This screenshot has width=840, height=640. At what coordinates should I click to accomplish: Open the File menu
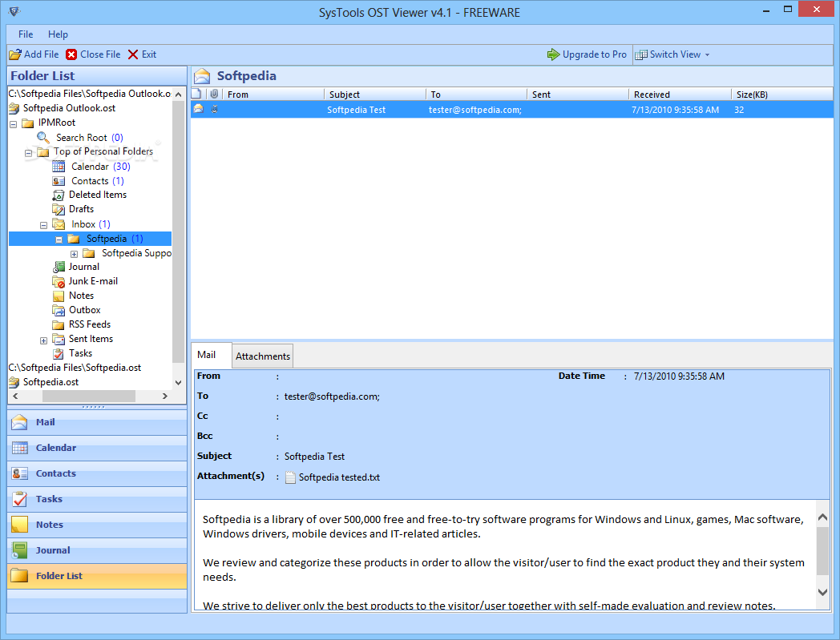(x=26, y=34)
